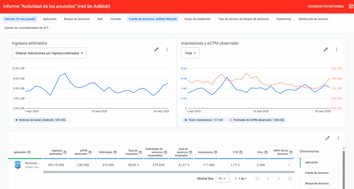This screenshot has height=189, width=354.
Task: Click pencil edit icon in Impresiones y eCPM card
Action: pos(325,50)
